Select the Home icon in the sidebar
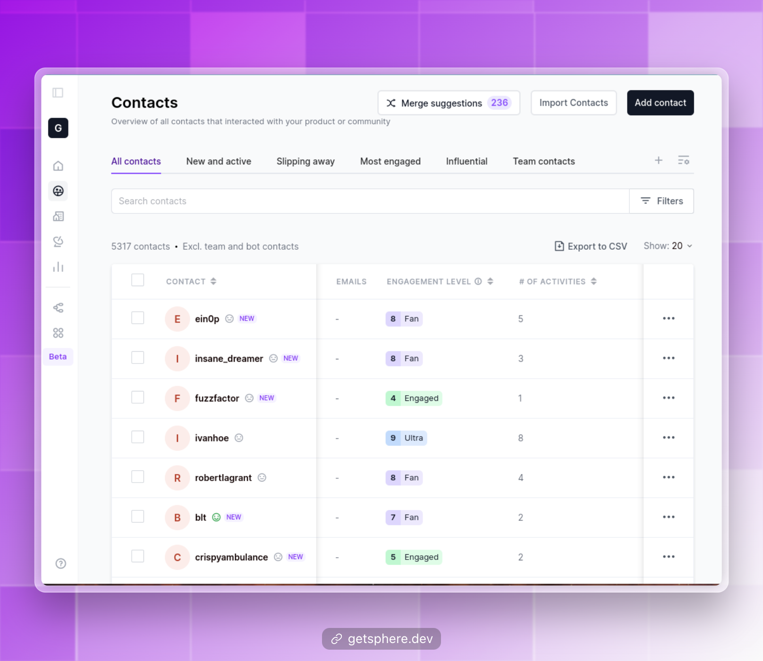 click(x=58, y=166)
